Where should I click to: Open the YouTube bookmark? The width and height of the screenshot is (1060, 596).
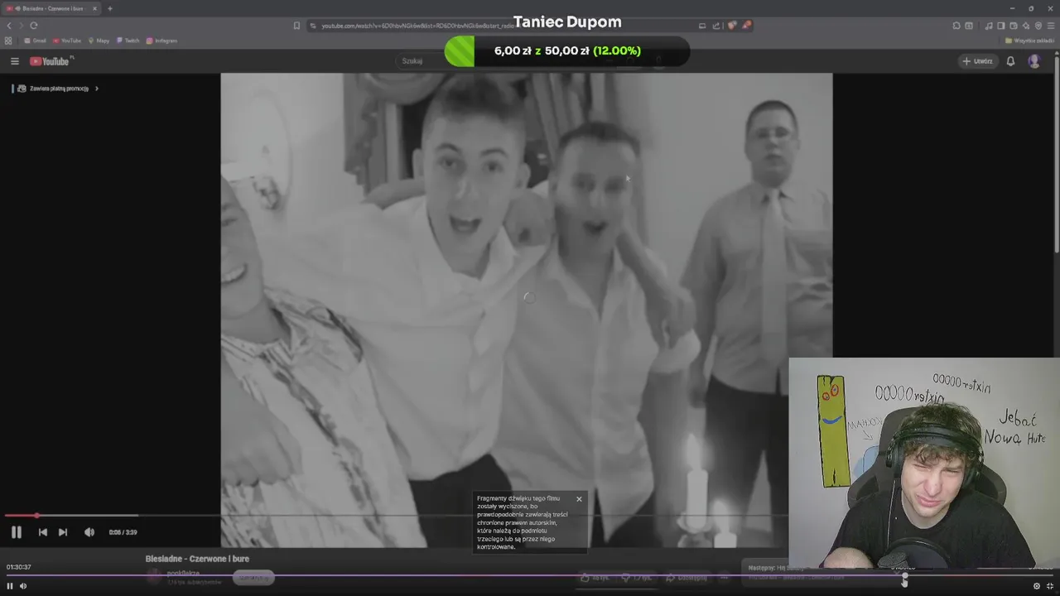tap(67, 41)
